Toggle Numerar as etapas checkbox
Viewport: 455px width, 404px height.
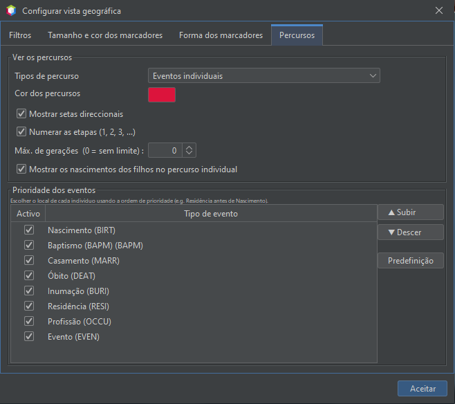pyautogui.click(x=21, y=131)
